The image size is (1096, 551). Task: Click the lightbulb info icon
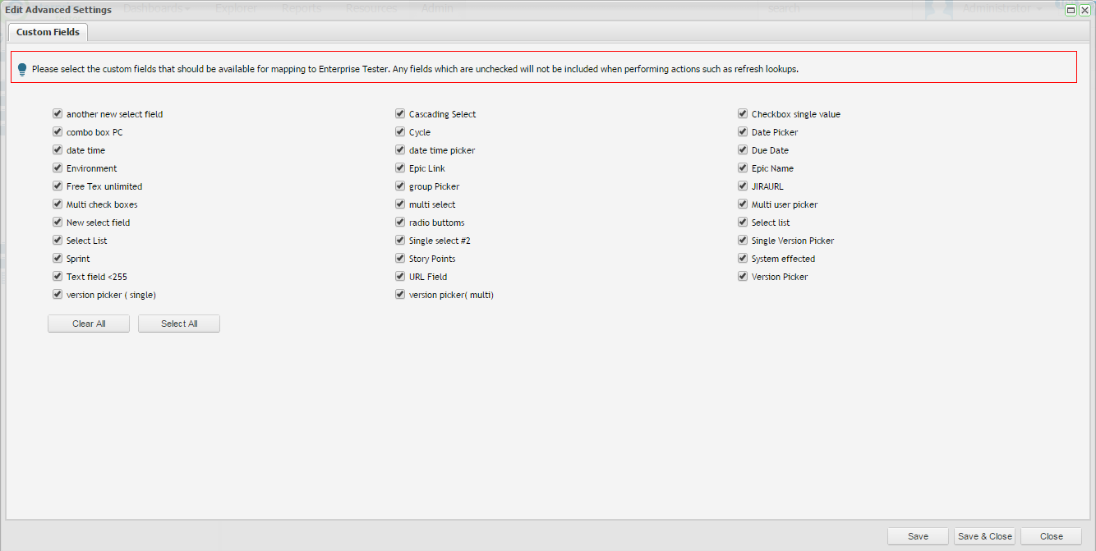click(x=22, y=70)
